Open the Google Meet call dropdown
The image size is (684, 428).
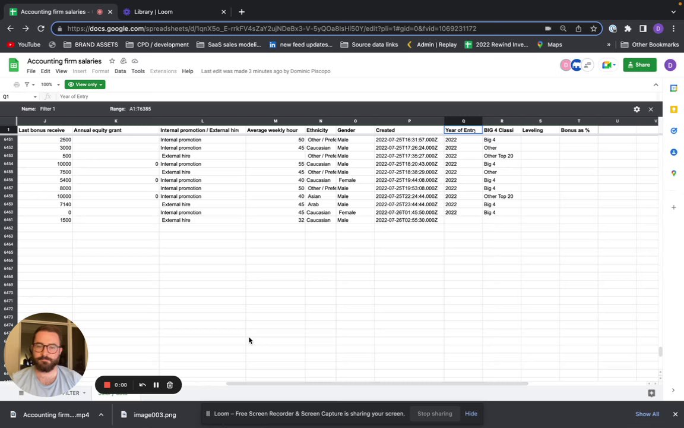[609, 65]
